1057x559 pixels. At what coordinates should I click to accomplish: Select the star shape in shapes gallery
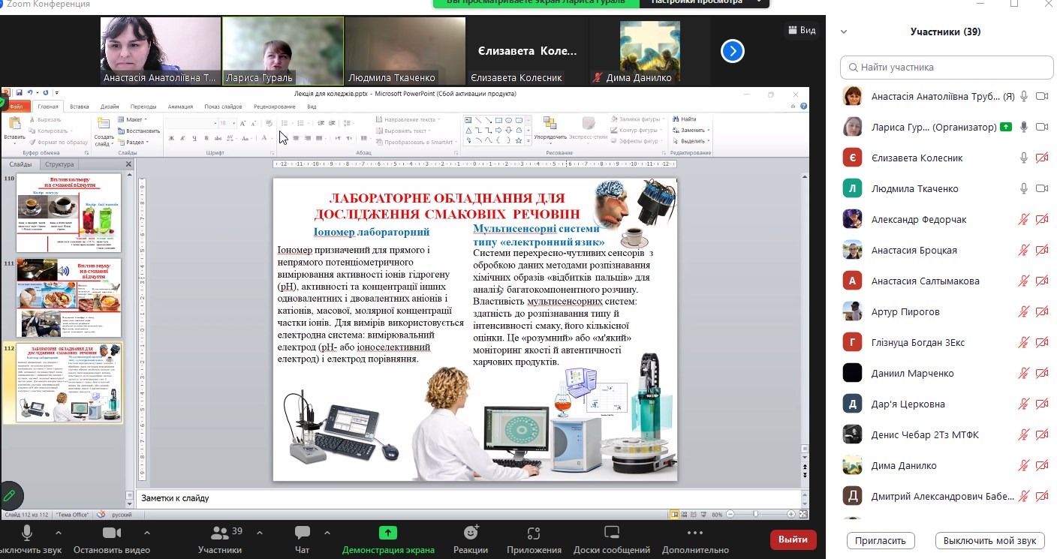pos(518,140)
